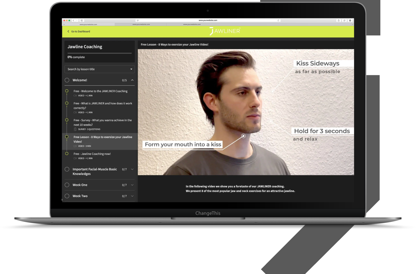Click the www.yourwebsite.com address bar
This screenshot has height=274, width=416.
pos(208,21)
